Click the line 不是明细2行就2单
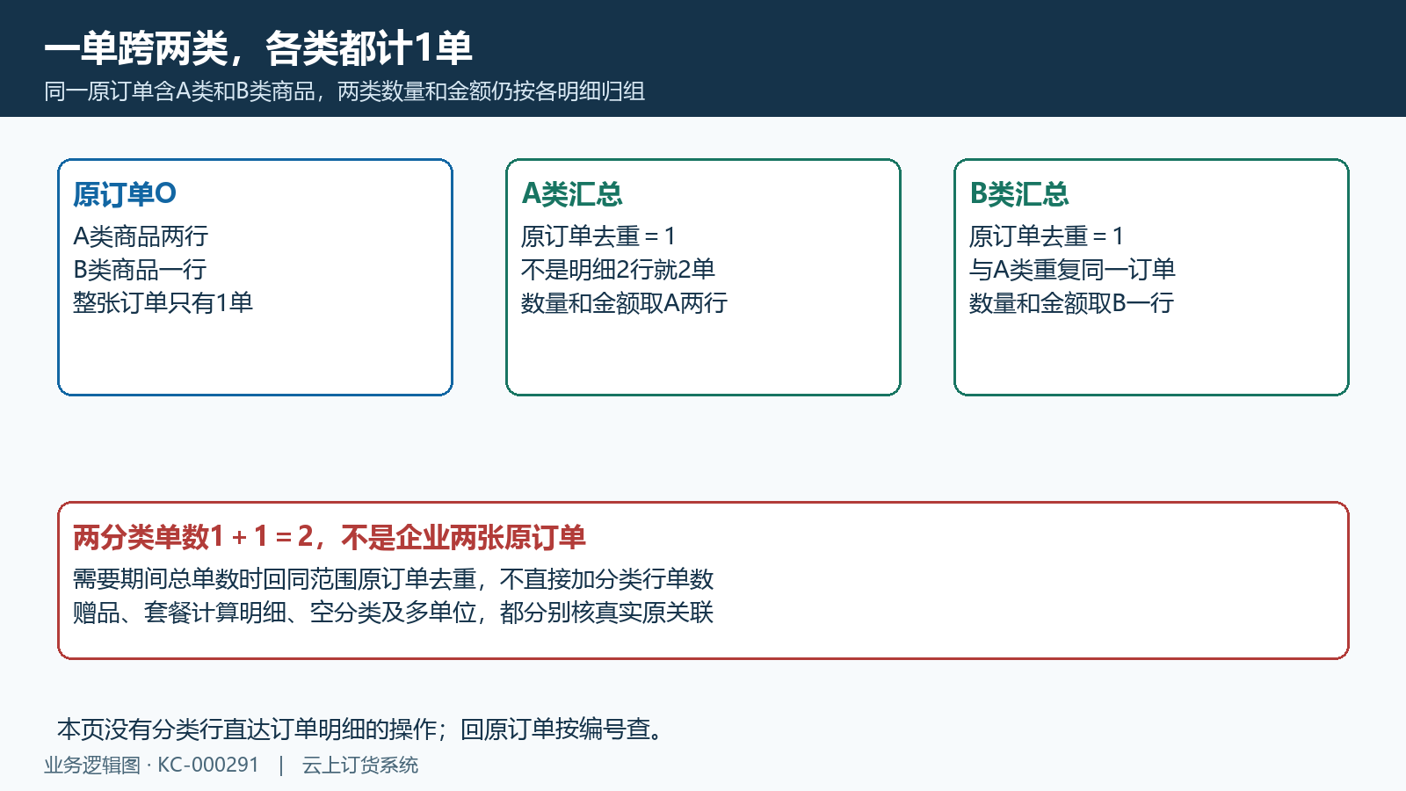Image resolution: width=1406 pixels, height=791 pixels. 618,270
